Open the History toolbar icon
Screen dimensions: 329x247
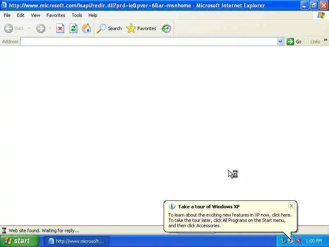[166, 28]
